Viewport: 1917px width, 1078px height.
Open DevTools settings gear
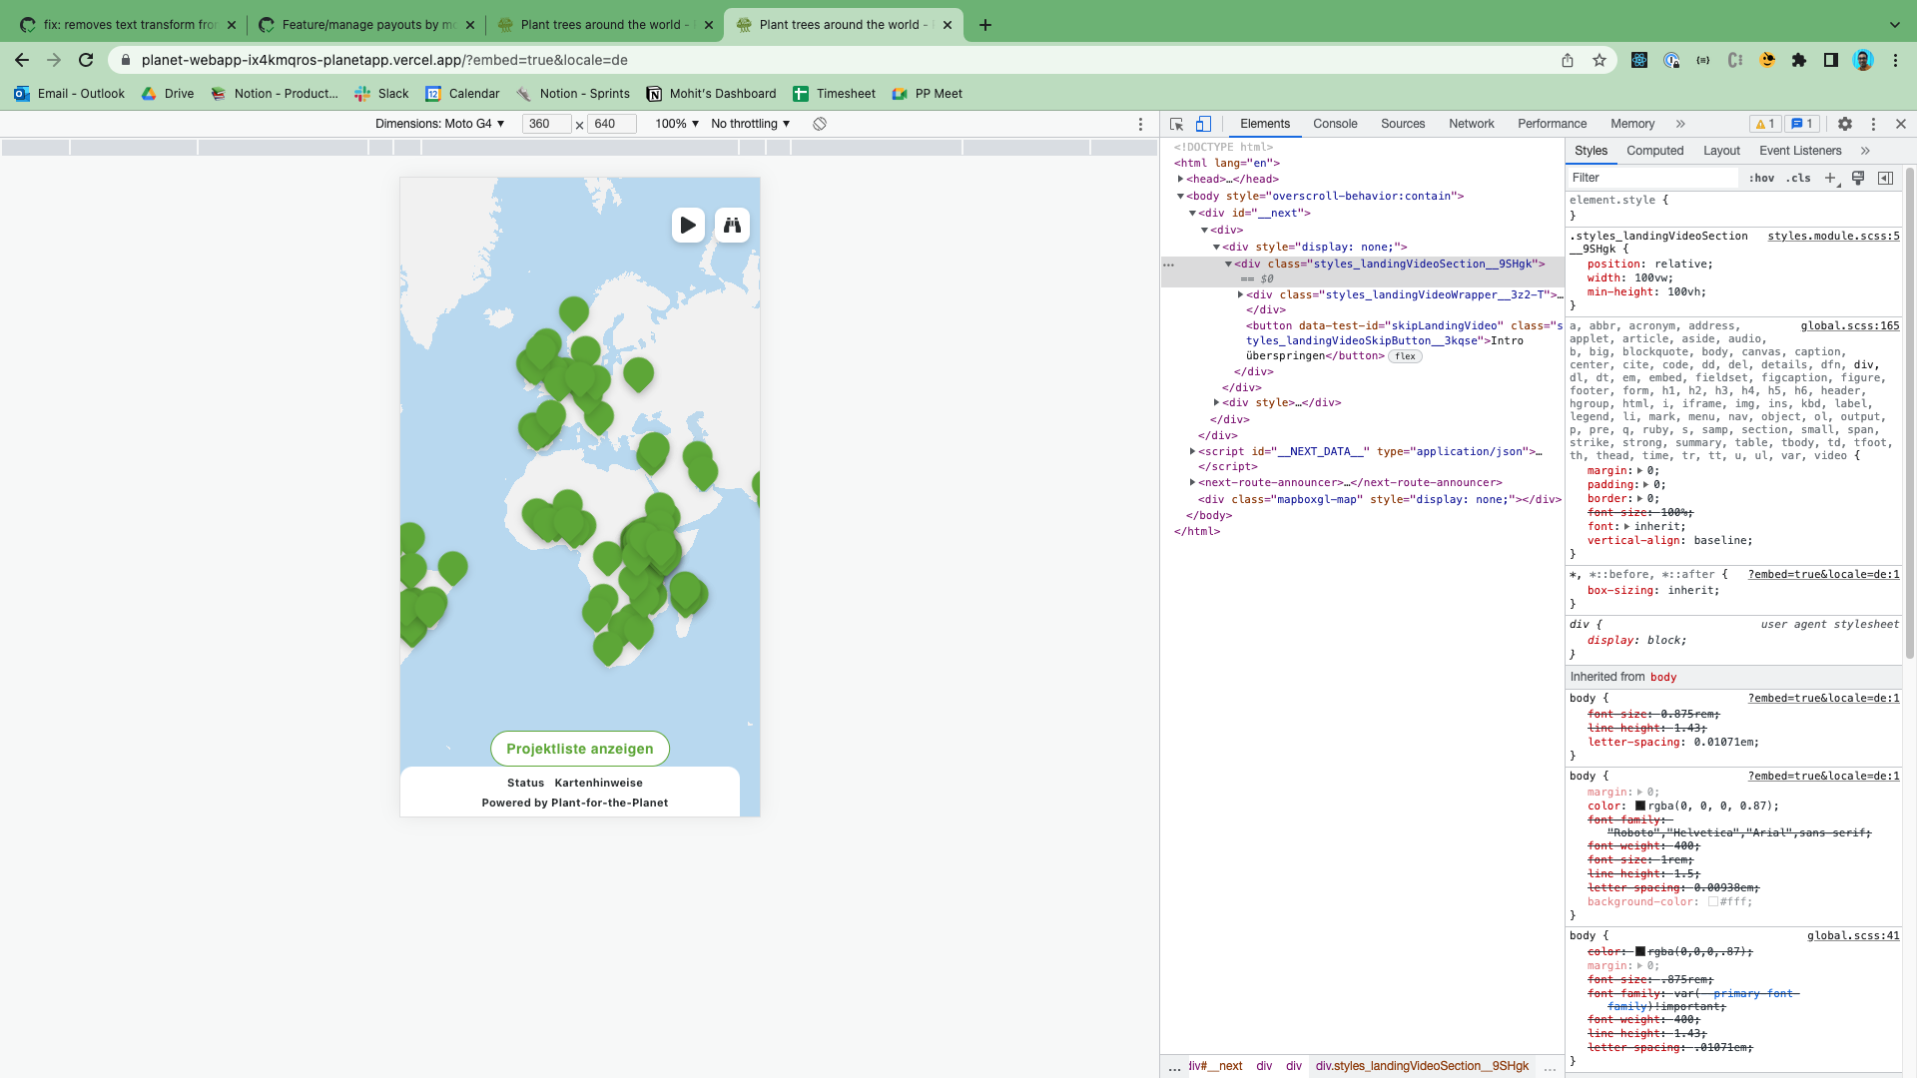pyautogui.click(x=1845, y=124)
